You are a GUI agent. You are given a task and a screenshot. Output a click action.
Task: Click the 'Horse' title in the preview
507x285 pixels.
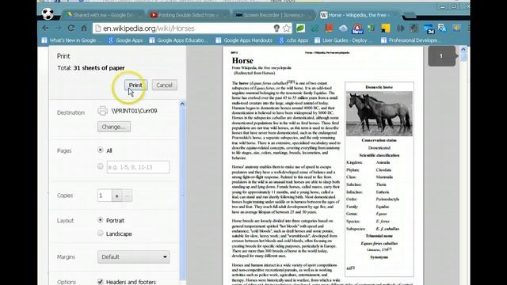(x=242, y=61)
